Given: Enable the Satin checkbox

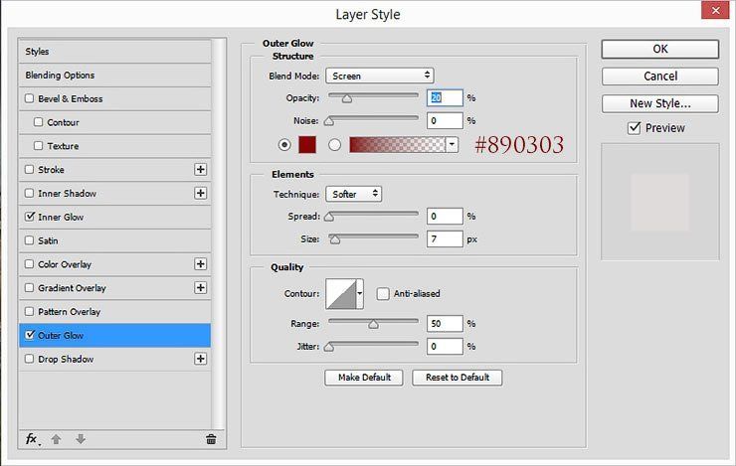Looking at the screenshot, I should click(x=29, y=240).
